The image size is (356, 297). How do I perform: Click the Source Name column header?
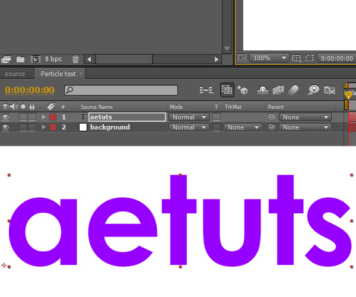(x=97, y=106)
